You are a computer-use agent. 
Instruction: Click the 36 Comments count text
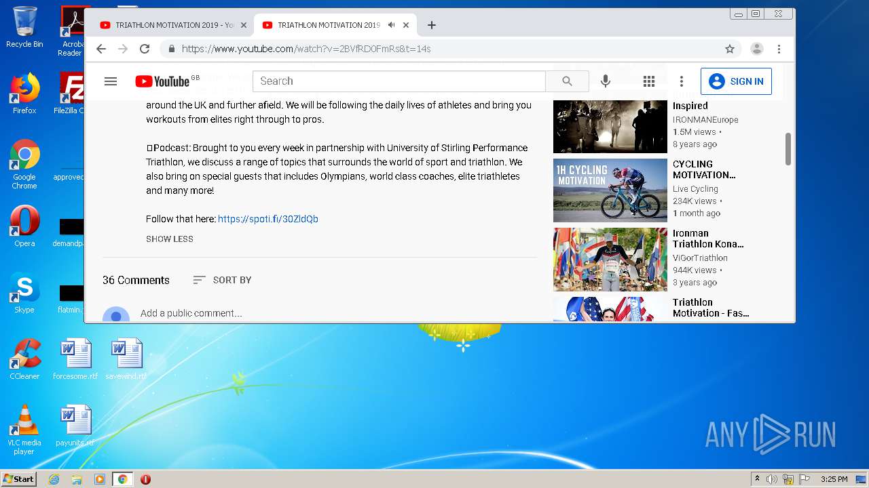tap(136, 280)
